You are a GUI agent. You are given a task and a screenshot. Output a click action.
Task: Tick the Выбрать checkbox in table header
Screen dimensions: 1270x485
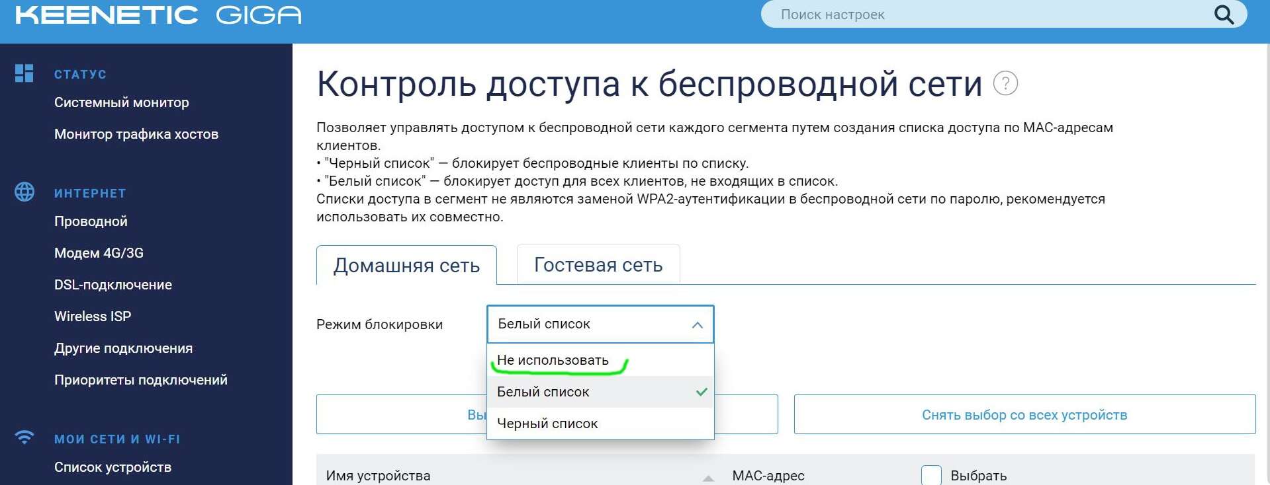pyautogui.click(x=931, y=475)
